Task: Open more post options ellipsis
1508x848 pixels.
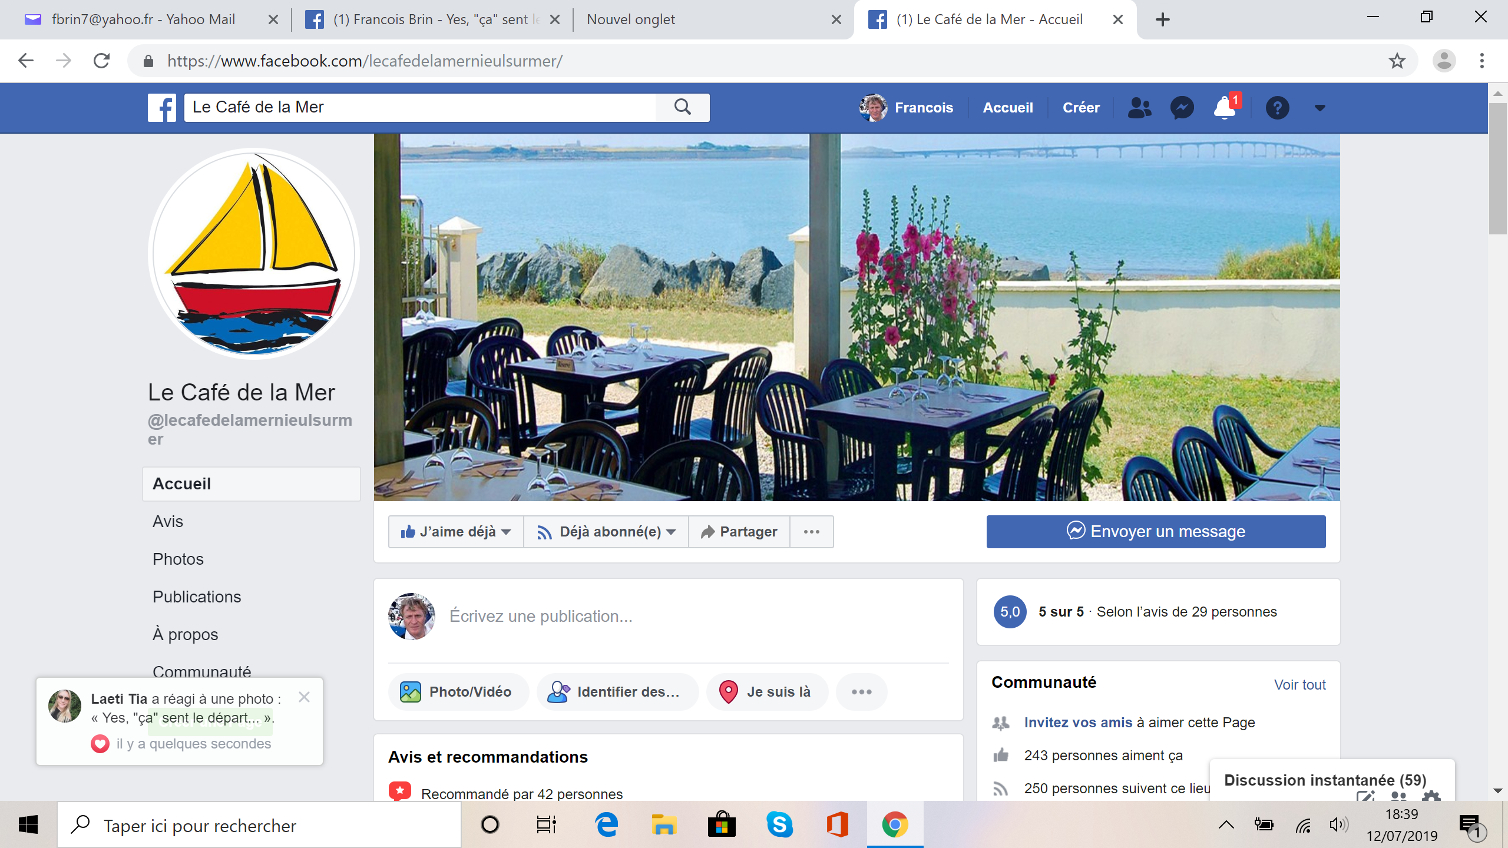Action: [x=861, y=692]
